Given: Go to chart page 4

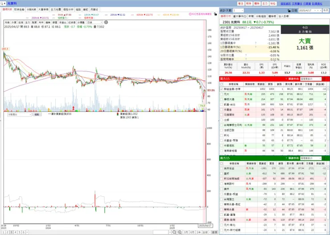Looking at the screenshot, I should click(15, 232).
